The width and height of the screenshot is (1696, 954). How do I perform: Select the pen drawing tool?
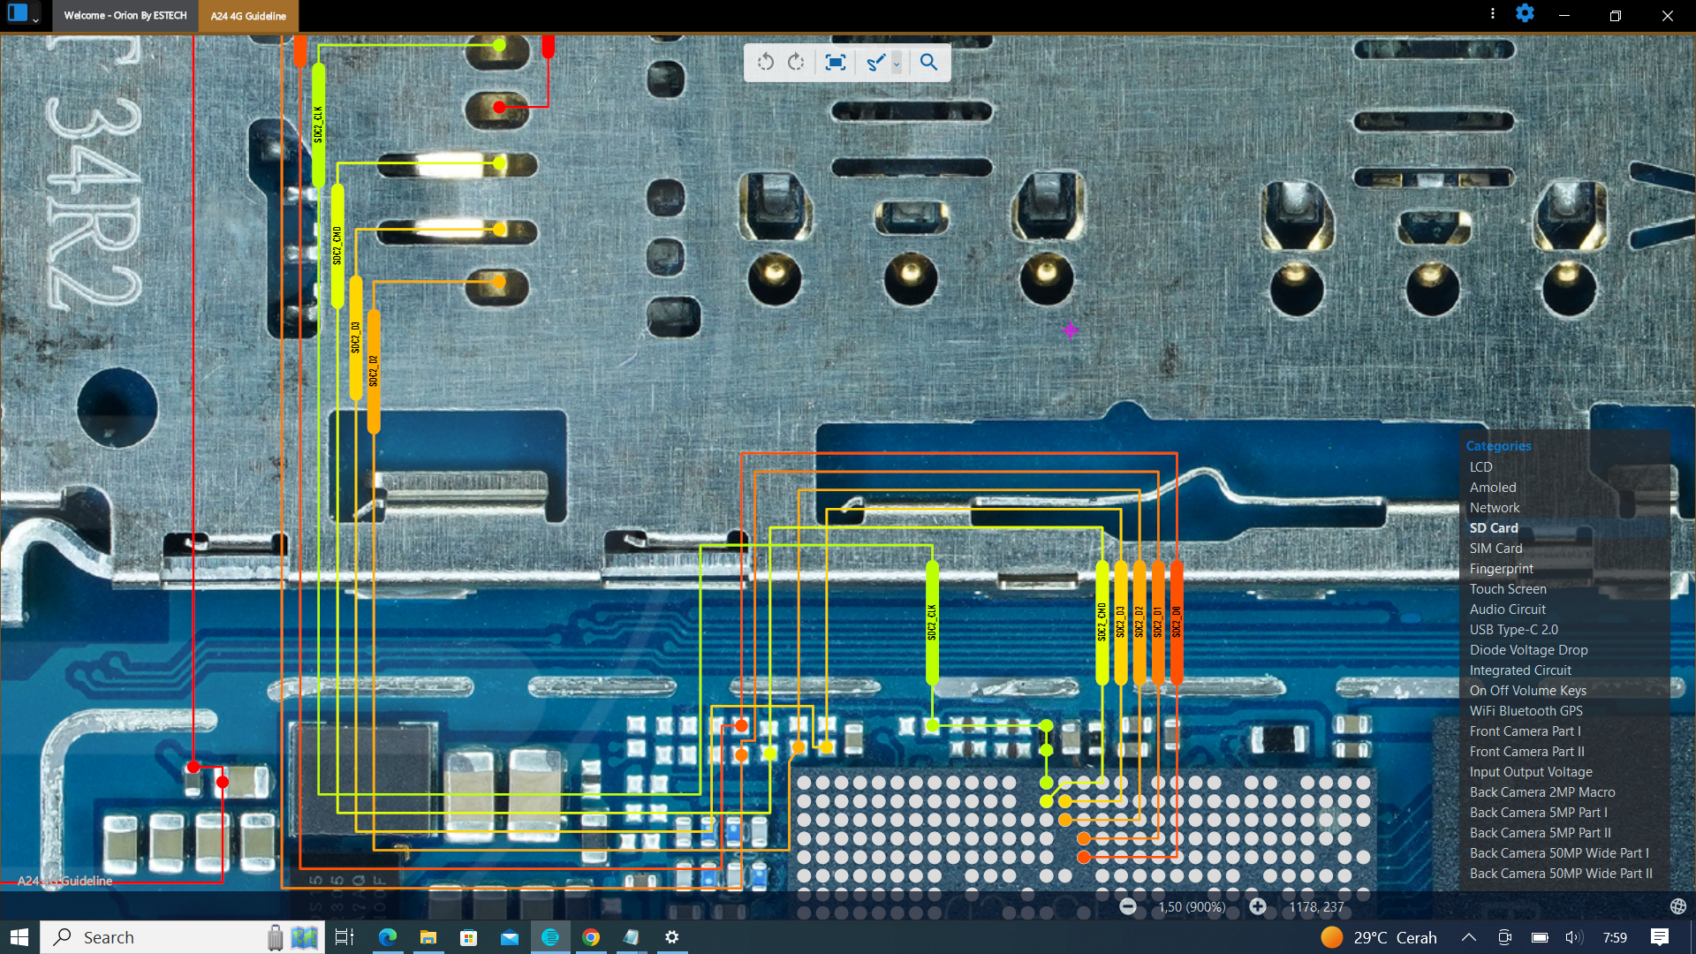pos(874,62)
